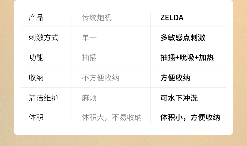Click the 清洁维护 row label
This screenshot has height=146, width=247.
tap(43, 98)
